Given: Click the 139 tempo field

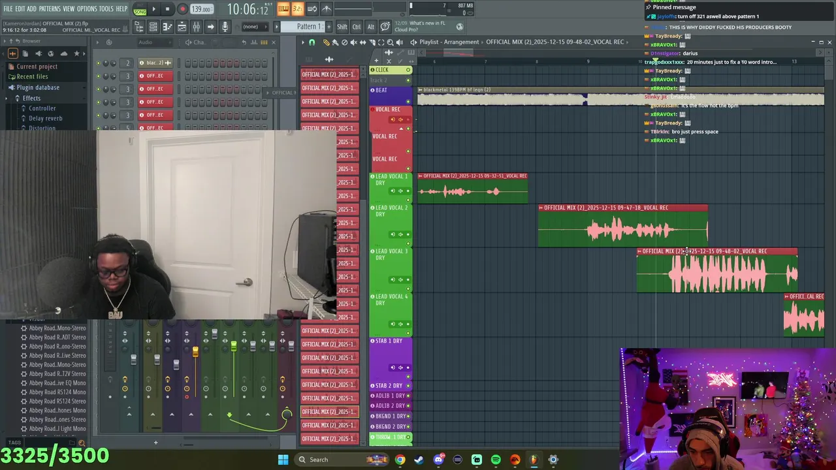Looking at the screenshot, I should pos(201,9).
